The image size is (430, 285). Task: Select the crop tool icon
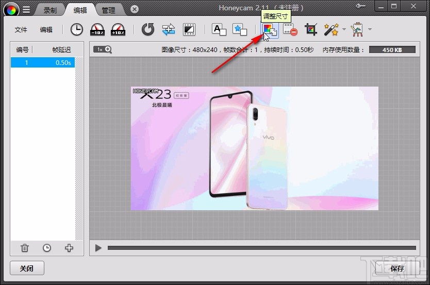(311, 29)
